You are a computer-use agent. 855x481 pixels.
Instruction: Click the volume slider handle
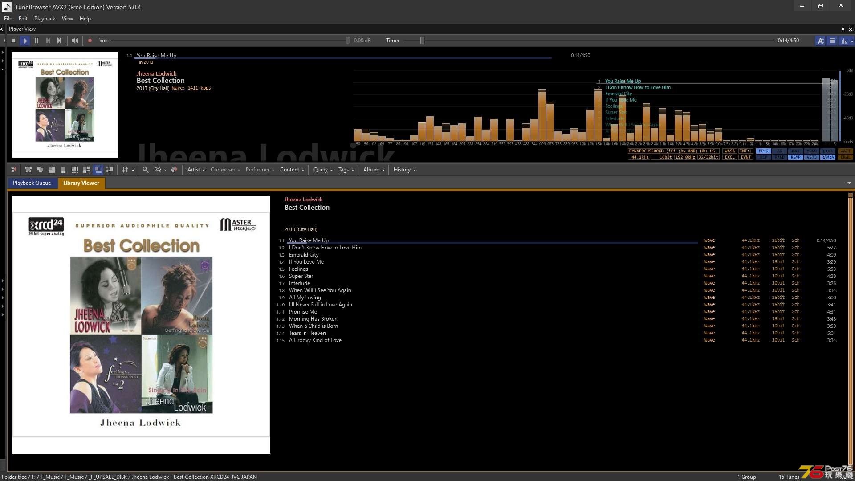[347, 41]
